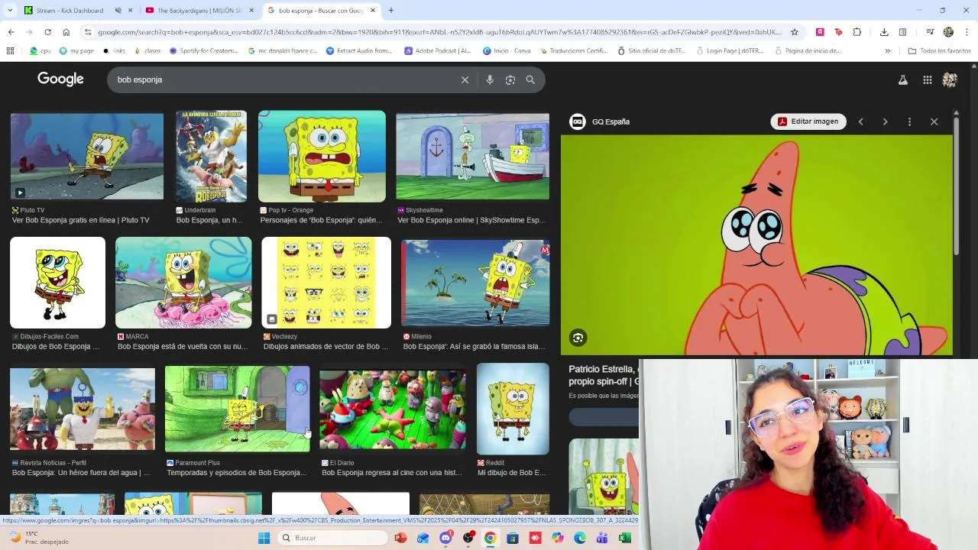This screenshot has height=550, width=978.
Task: Open Milenio island SpongeBob thumbnail
Action: point(475,283)
